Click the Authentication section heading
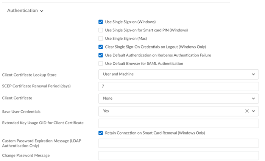This screenshot has width=265, height=161. 22,11
